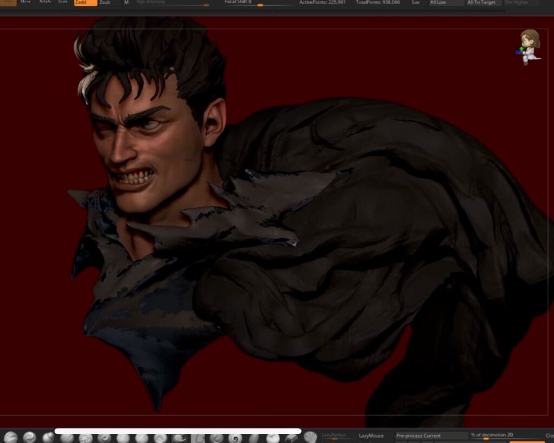Adjust the Rgb Intensity slider
Screen dimensions: 554x443
[x=172, y=3]
